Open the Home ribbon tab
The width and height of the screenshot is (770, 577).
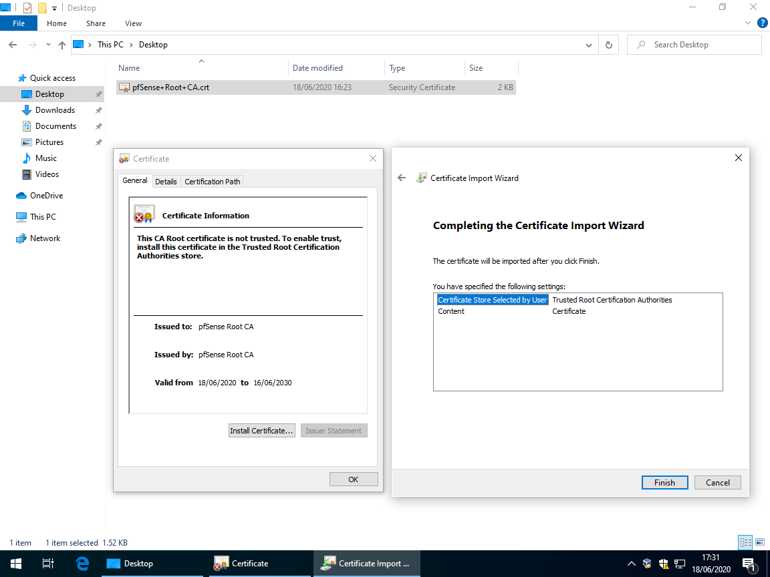point(56,23)
